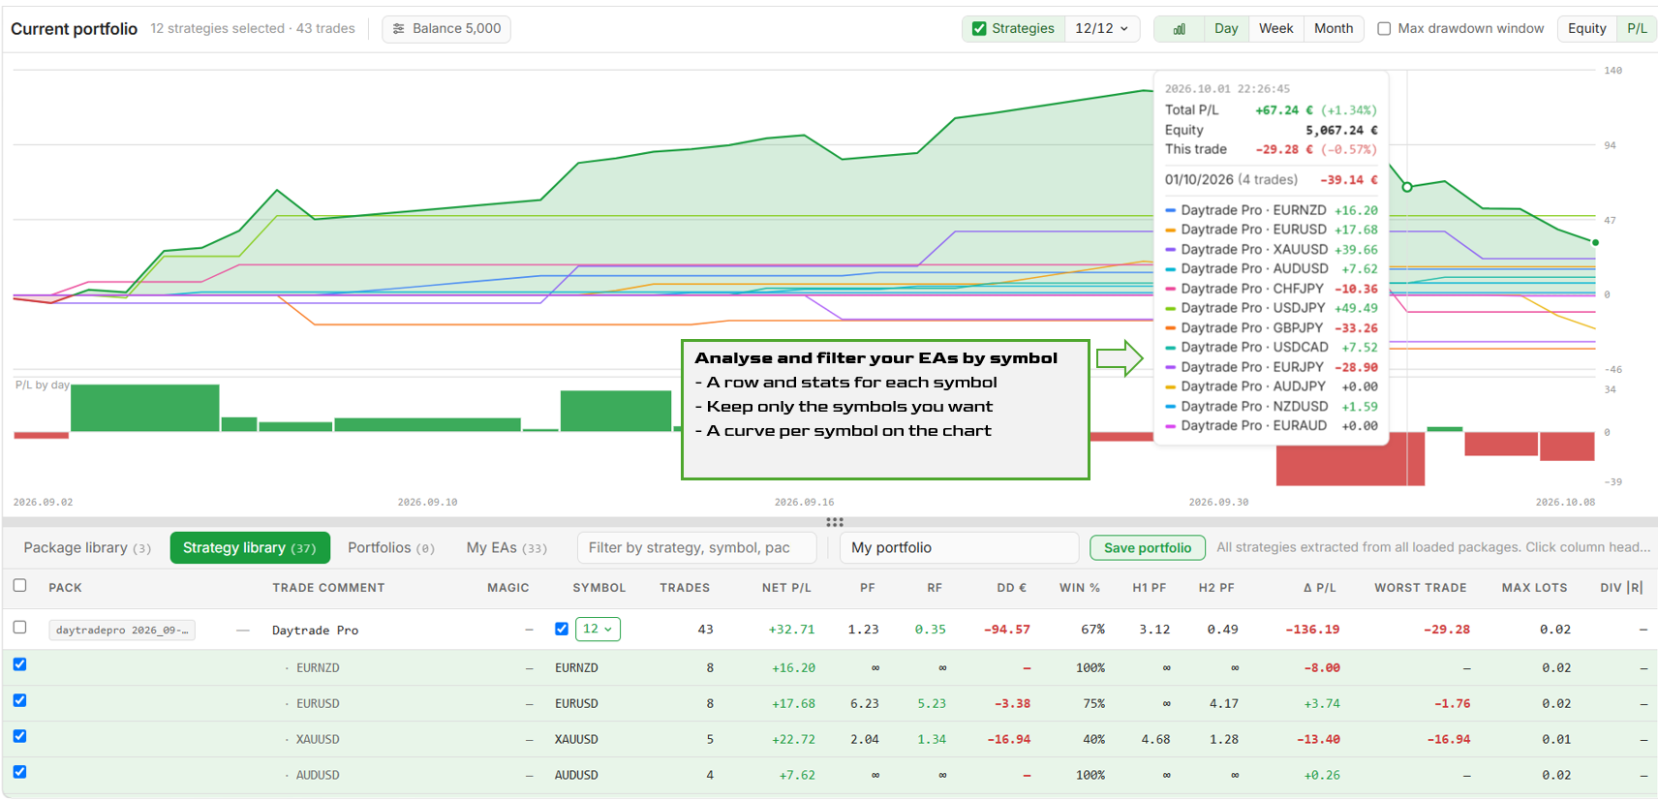Switch chart to Week view

pos(1275,29)
